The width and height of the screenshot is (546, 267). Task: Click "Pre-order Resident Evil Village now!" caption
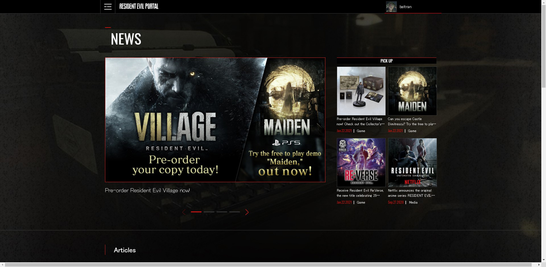point(147,191)
